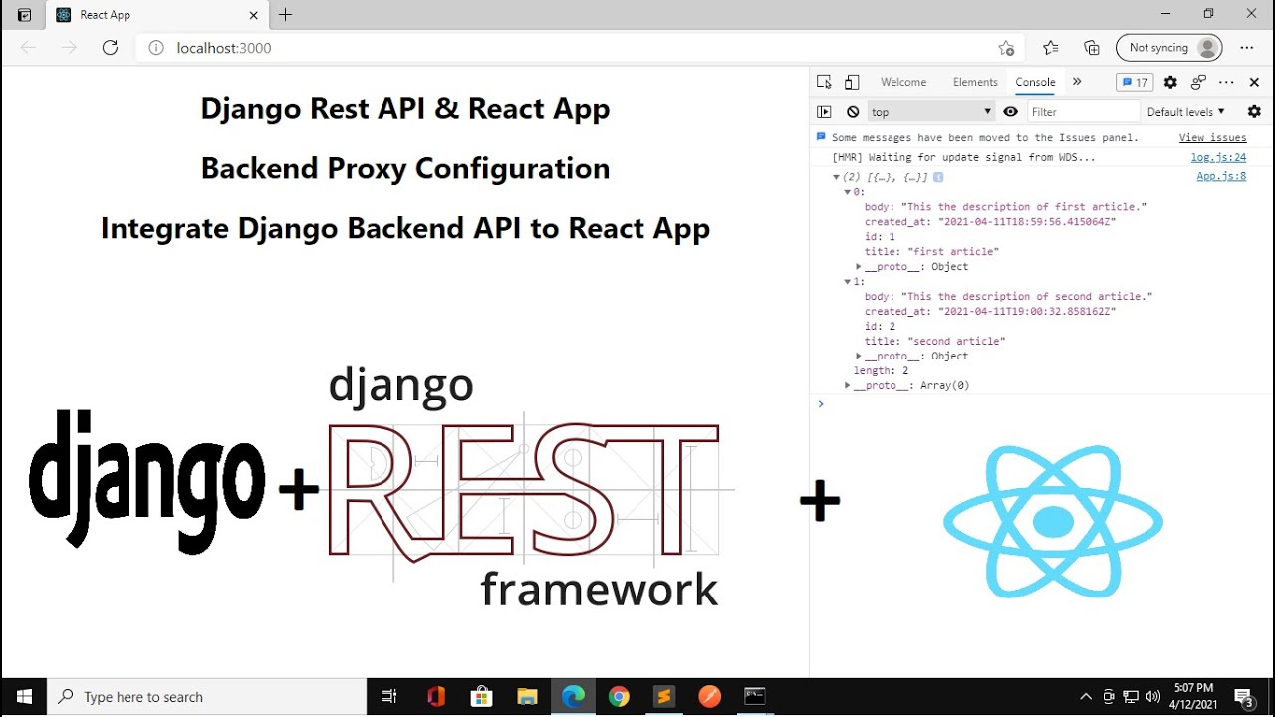The width and height of the screenshot is (1275, 717).
Task: Open the 17 issues counter badge
Action: tap(1135, 82)
